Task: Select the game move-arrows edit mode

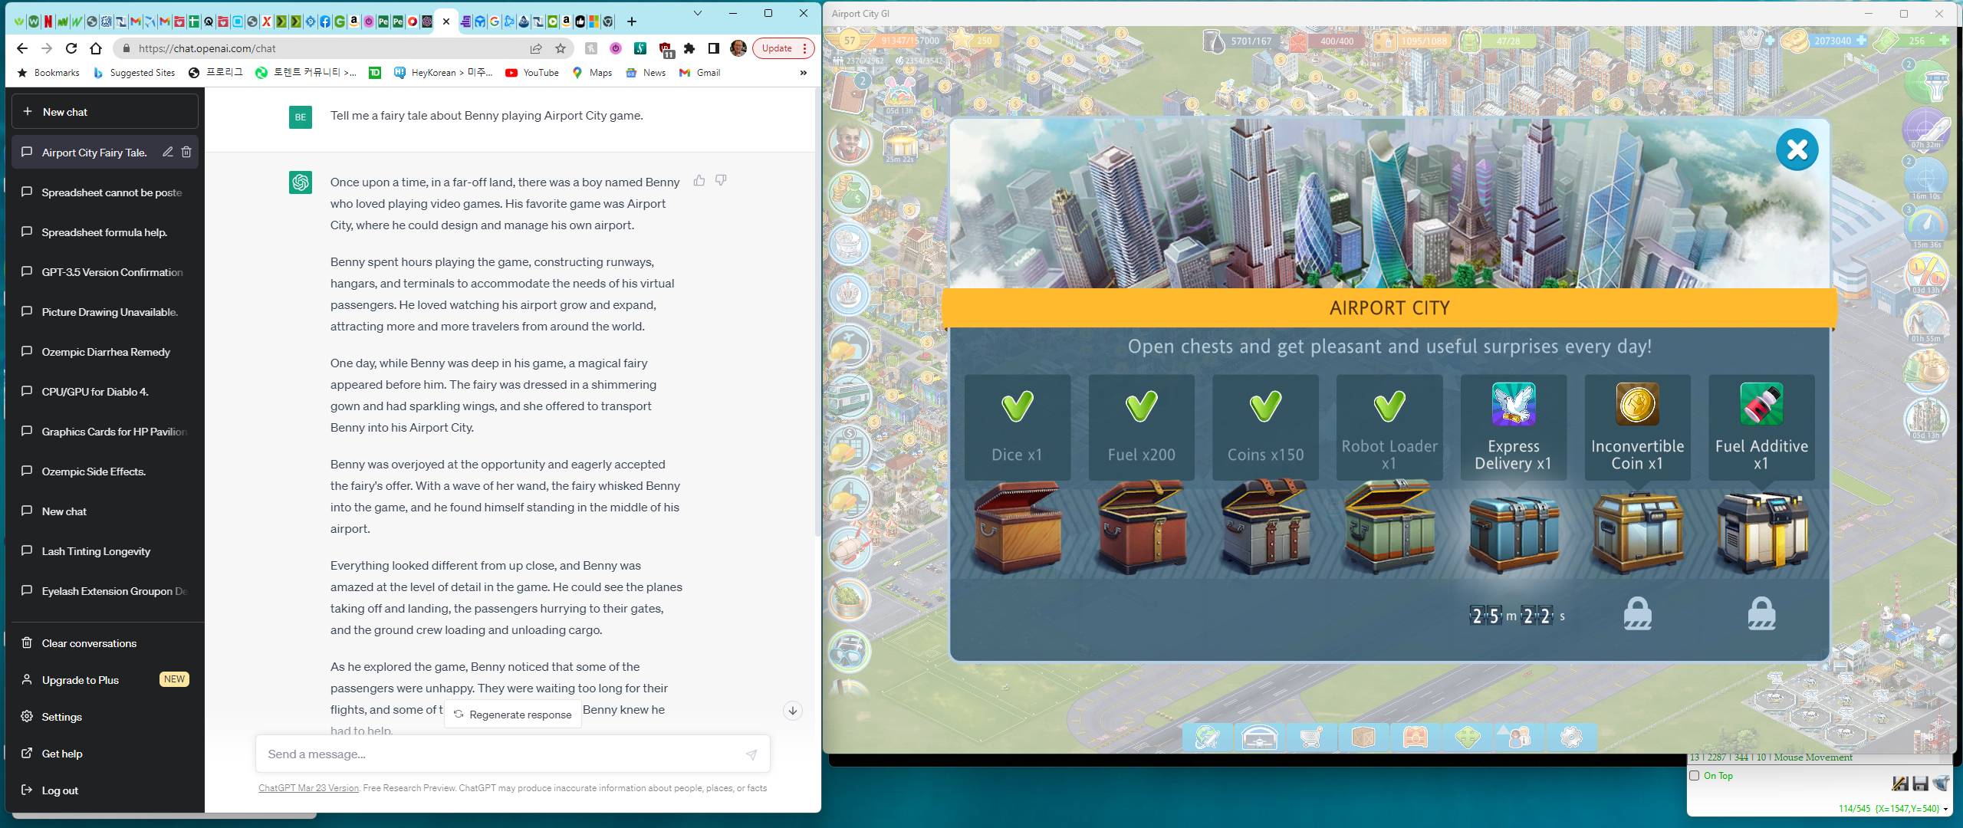Action: click(1468, 738)
